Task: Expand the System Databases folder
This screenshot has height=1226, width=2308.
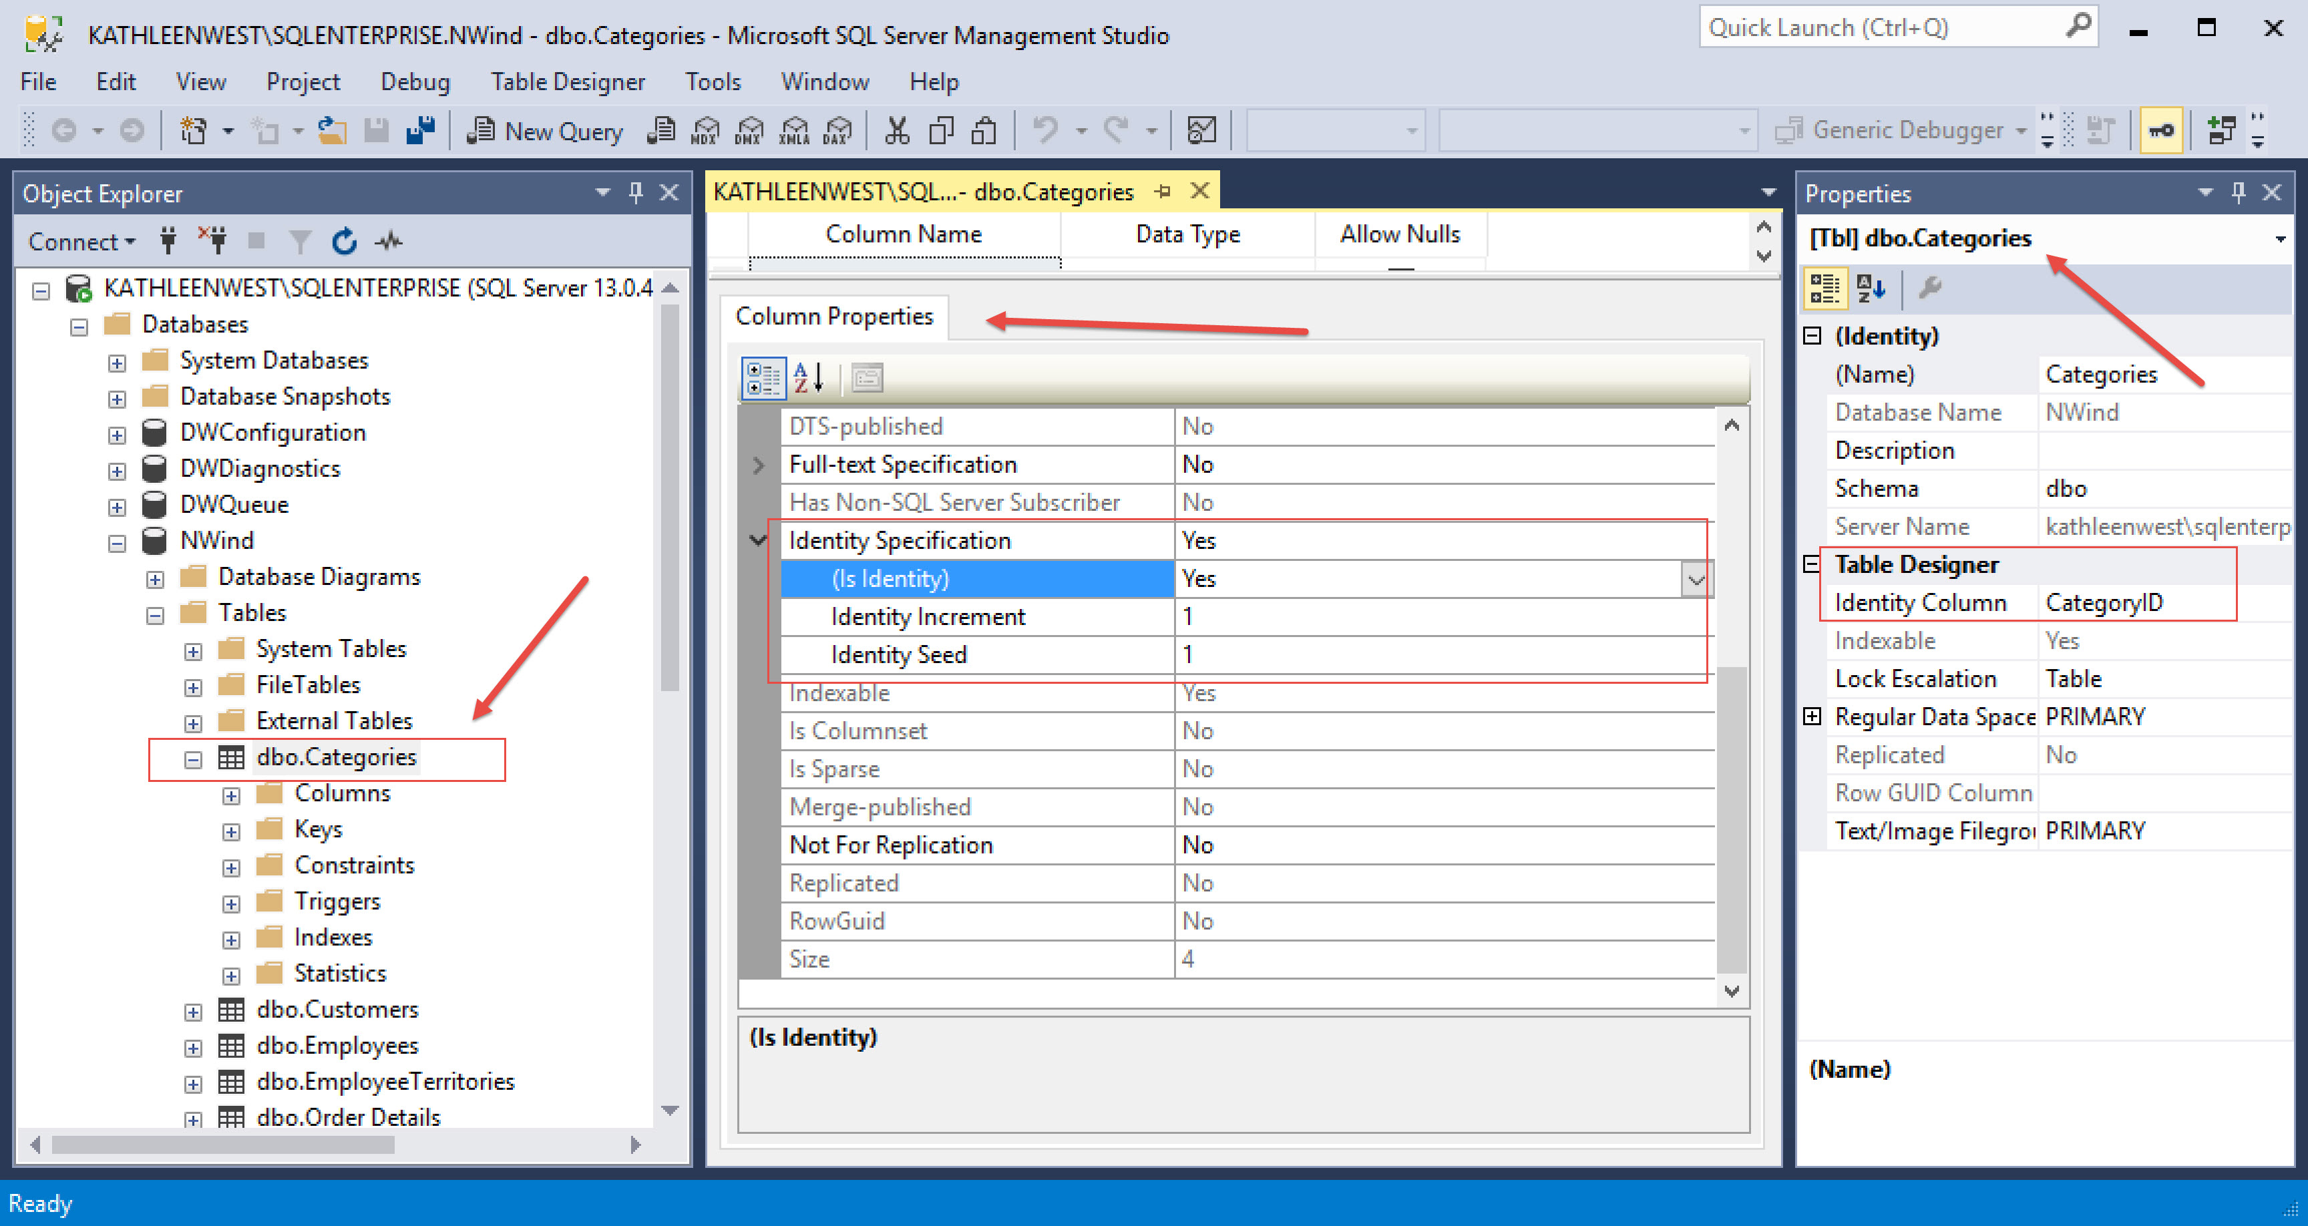Action: pos(116,363)
